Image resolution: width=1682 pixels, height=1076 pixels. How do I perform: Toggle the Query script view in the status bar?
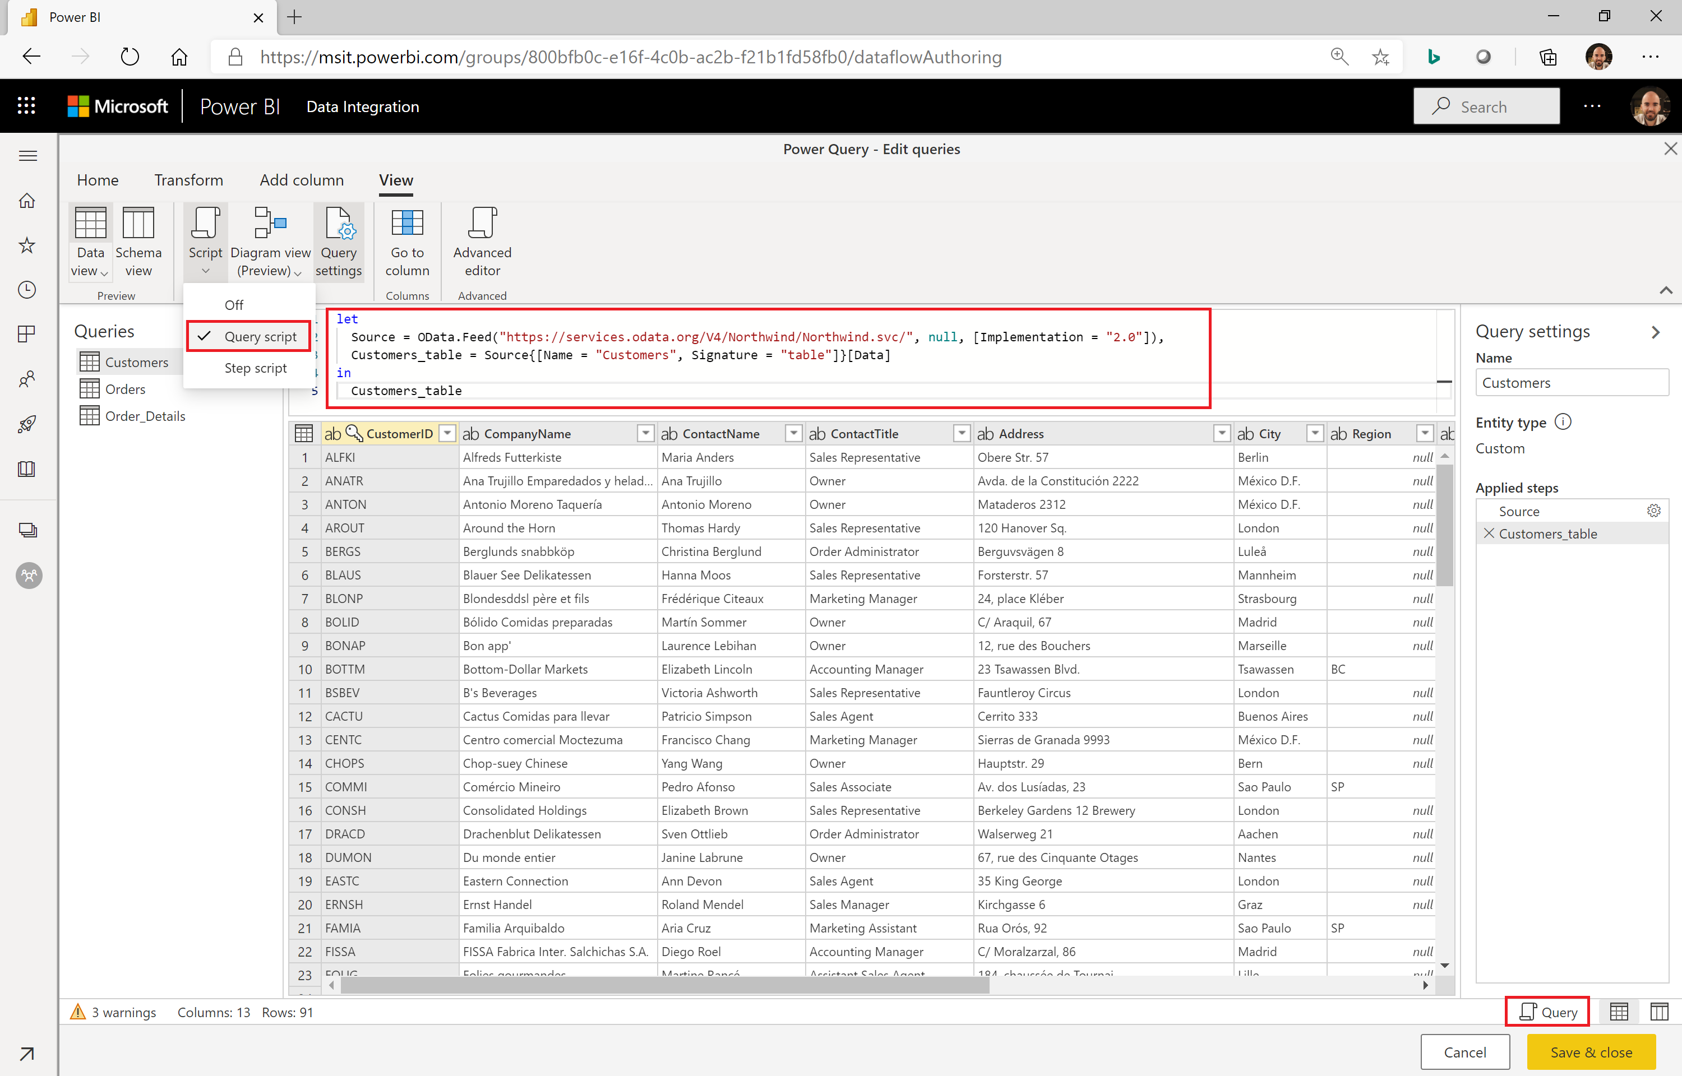tap(1548, 1013)
